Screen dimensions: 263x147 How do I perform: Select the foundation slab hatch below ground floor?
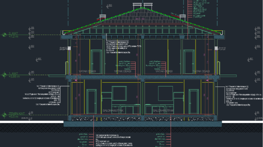click(x=143, y=124)
